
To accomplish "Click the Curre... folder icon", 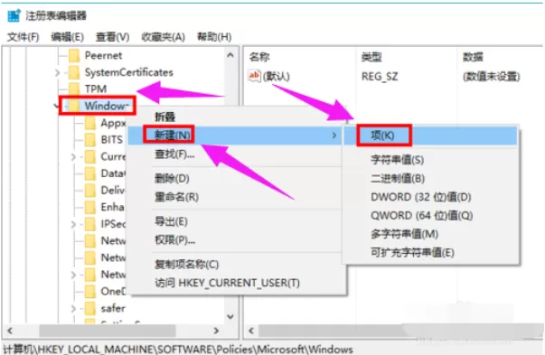I will point(90,156).
